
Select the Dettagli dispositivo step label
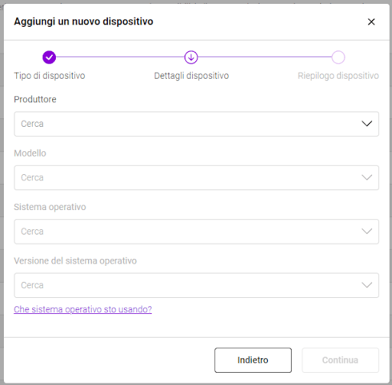click(191, 76)
